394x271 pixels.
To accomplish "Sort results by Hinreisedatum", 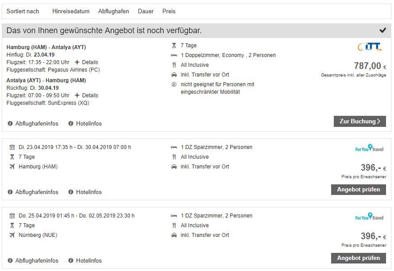I will pos(71,11).
